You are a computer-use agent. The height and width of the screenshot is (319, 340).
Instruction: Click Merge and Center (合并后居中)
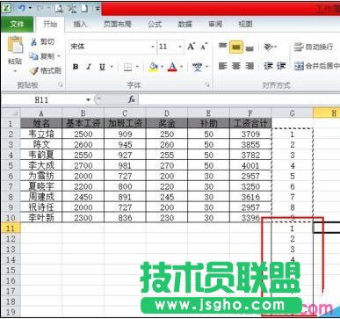point(317,66)
